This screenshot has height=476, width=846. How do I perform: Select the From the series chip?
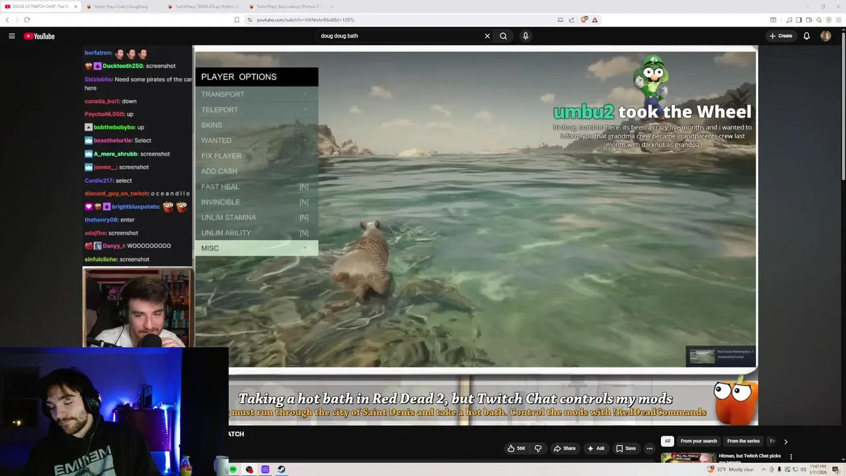click(x=743, y=441)
